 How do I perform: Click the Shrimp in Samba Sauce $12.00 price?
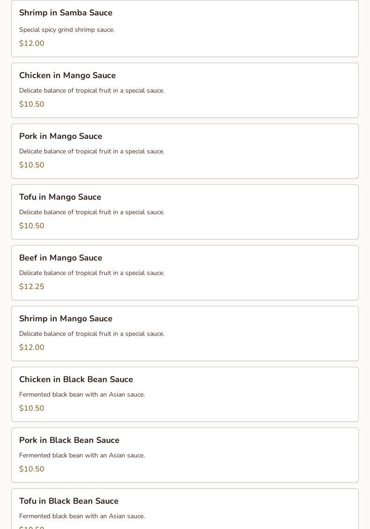click(x=32, y=43)
